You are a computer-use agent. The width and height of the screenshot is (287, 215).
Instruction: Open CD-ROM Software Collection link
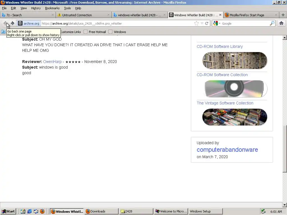222,75
